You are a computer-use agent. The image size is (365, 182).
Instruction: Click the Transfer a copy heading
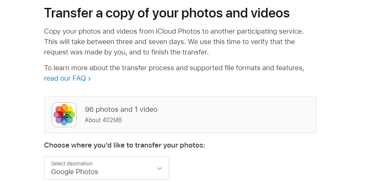[167, 13]
